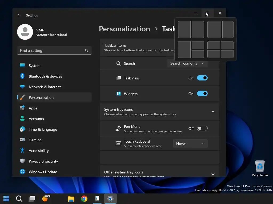Snap to bottom-left zone of four-quadrant layout
This screenshot has width=273, height=204.
click(x=214, y=54)
